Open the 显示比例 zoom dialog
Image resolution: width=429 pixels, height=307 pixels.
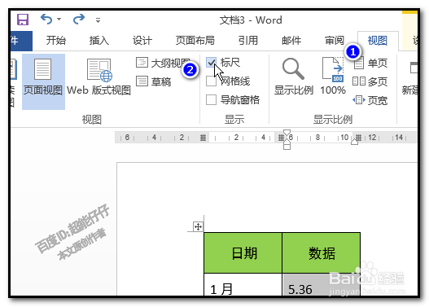[294, 77]
